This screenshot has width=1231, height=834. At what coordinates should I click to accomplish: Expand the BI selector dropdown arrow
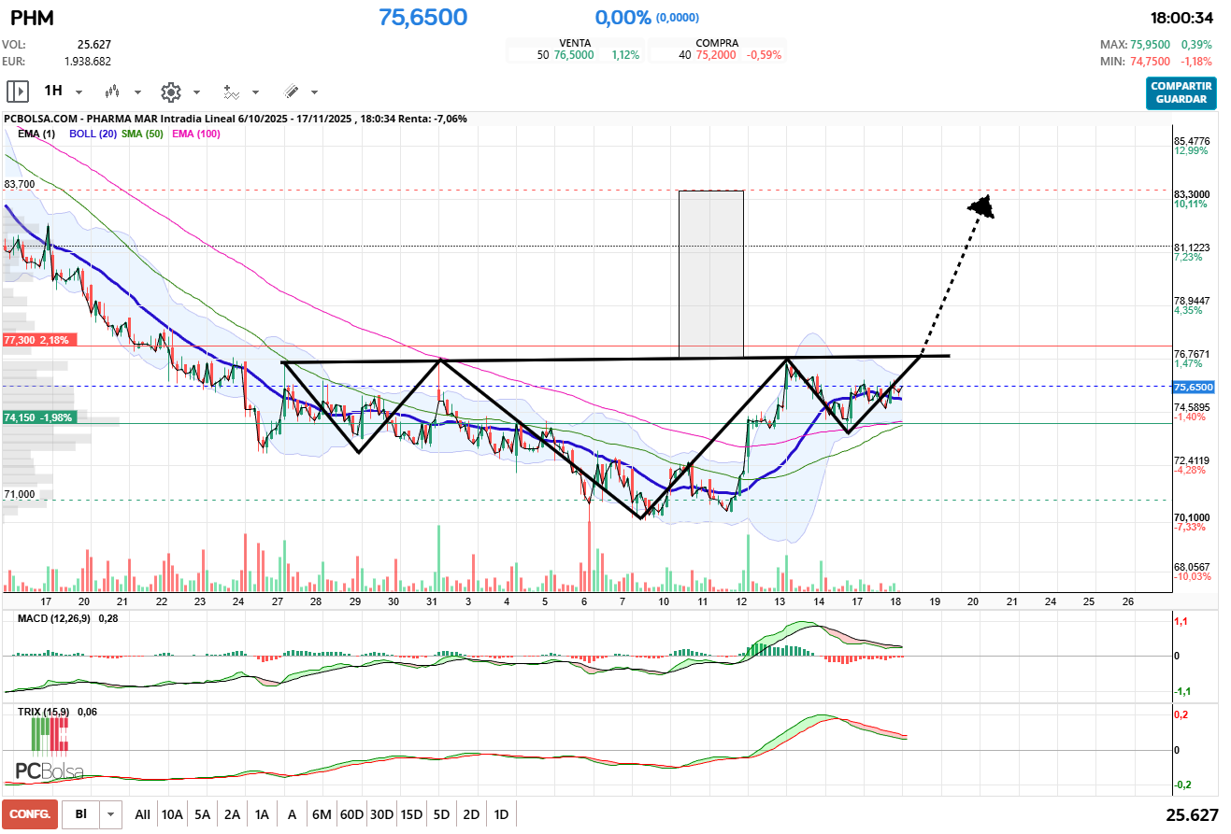(x=111, y=814)
